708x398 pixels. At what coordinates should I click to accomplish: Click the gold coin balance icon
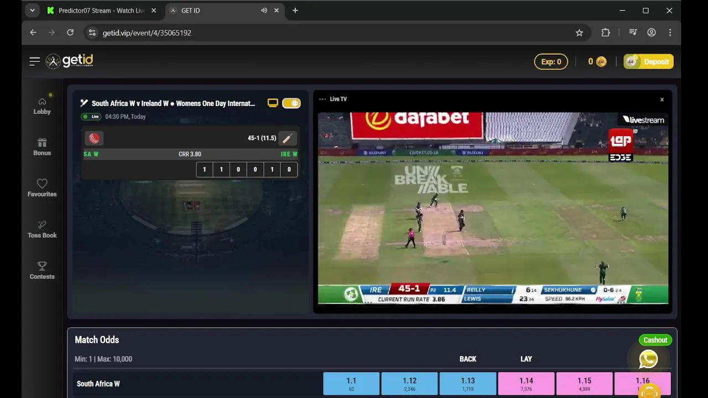click(x=601, y=61)
